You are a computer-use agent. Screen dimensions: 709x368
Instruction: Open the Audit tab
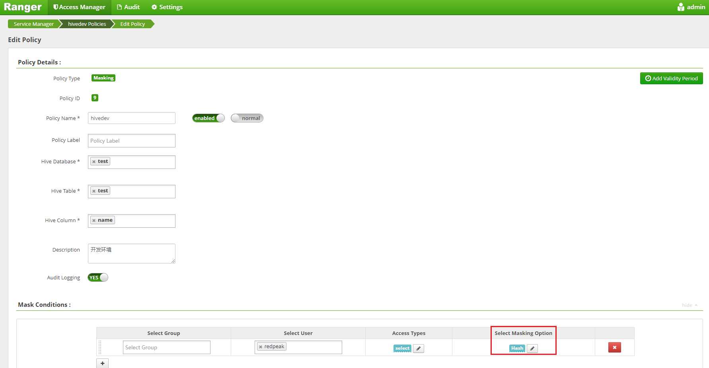coord(128,7)
